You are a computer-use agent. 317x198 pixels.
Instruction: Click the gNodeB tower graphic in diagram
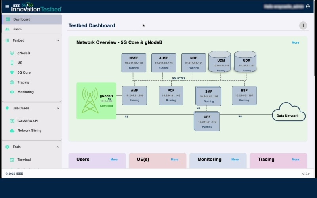click(90, 101)
